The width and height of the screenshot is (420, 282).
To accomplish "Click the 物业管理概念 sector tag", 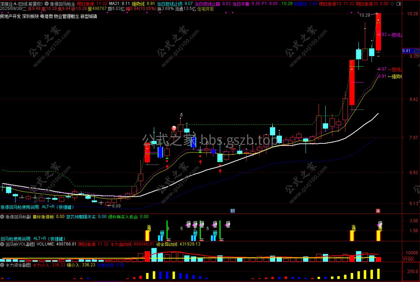I will [66, 16].
